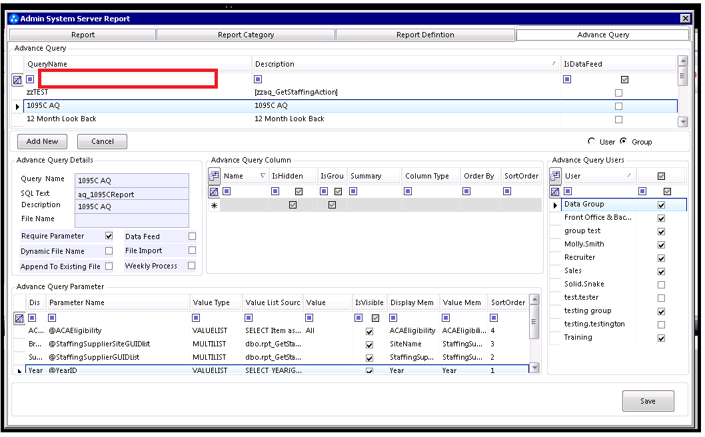This screenshot has height=437, width=705.
Task: Open Summary column filter condition icon
Action: pos(353,191)
